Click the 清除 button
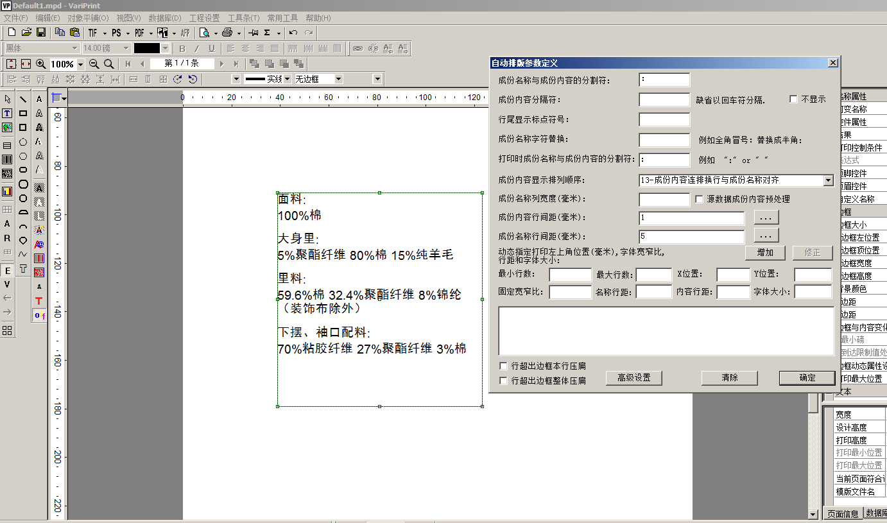The height and width of the screenshot is (523, 887). (x=730, y=378)
